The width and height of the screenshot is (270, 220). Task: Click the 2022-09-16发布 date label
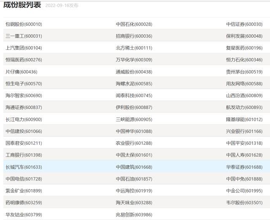(62, 5)
